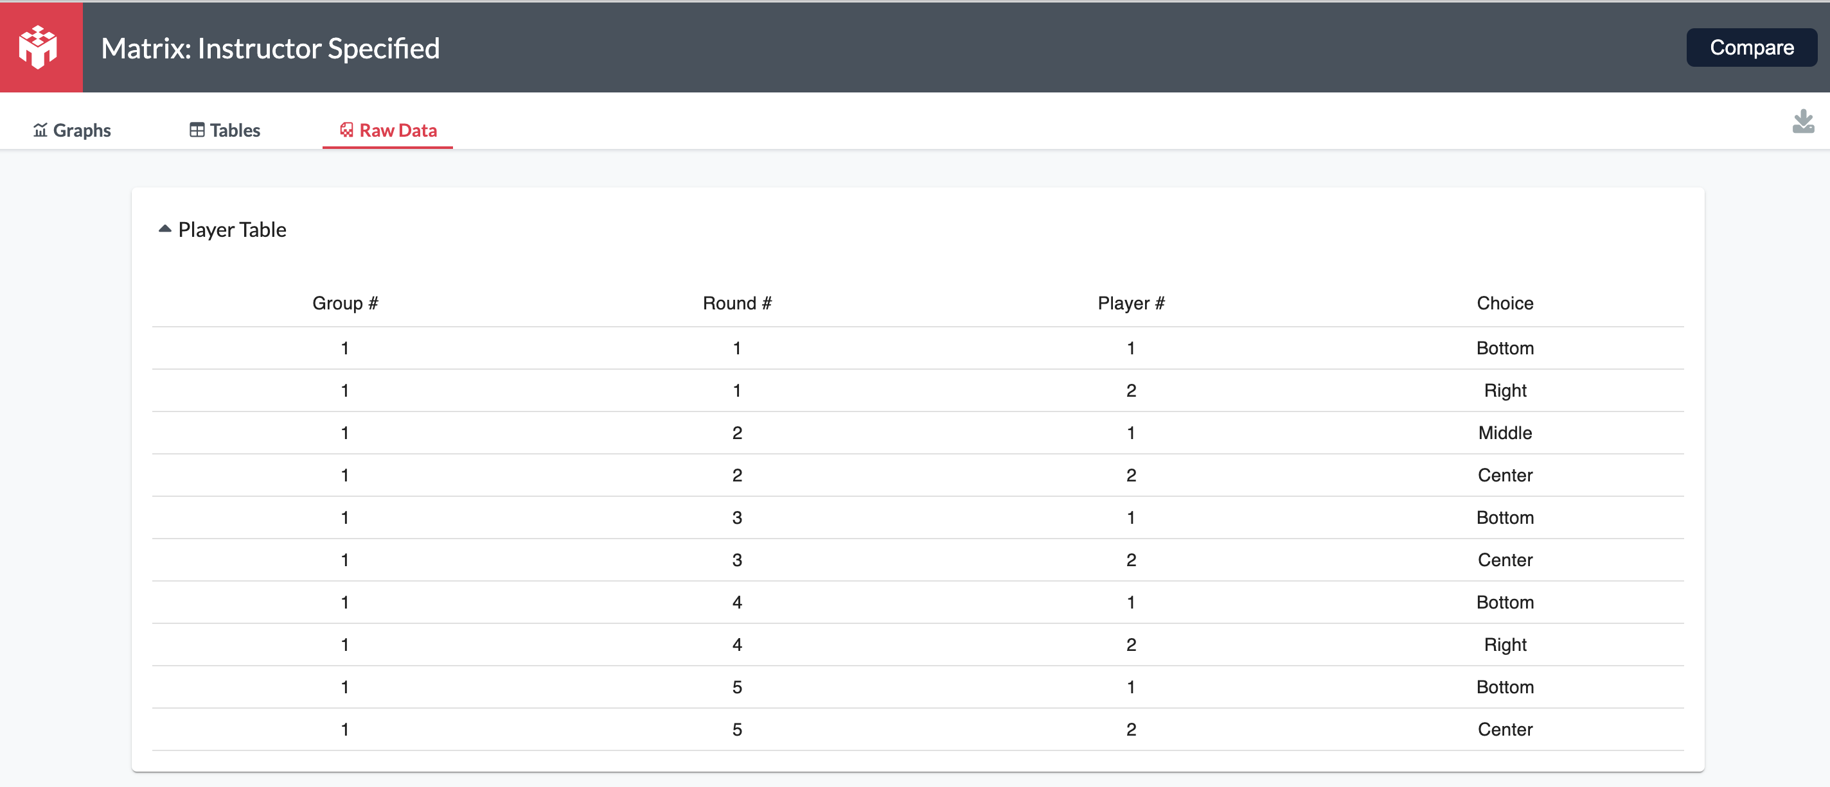Switch to the Graphs tab
The image size is (1830, 787).
coord(72,130)
